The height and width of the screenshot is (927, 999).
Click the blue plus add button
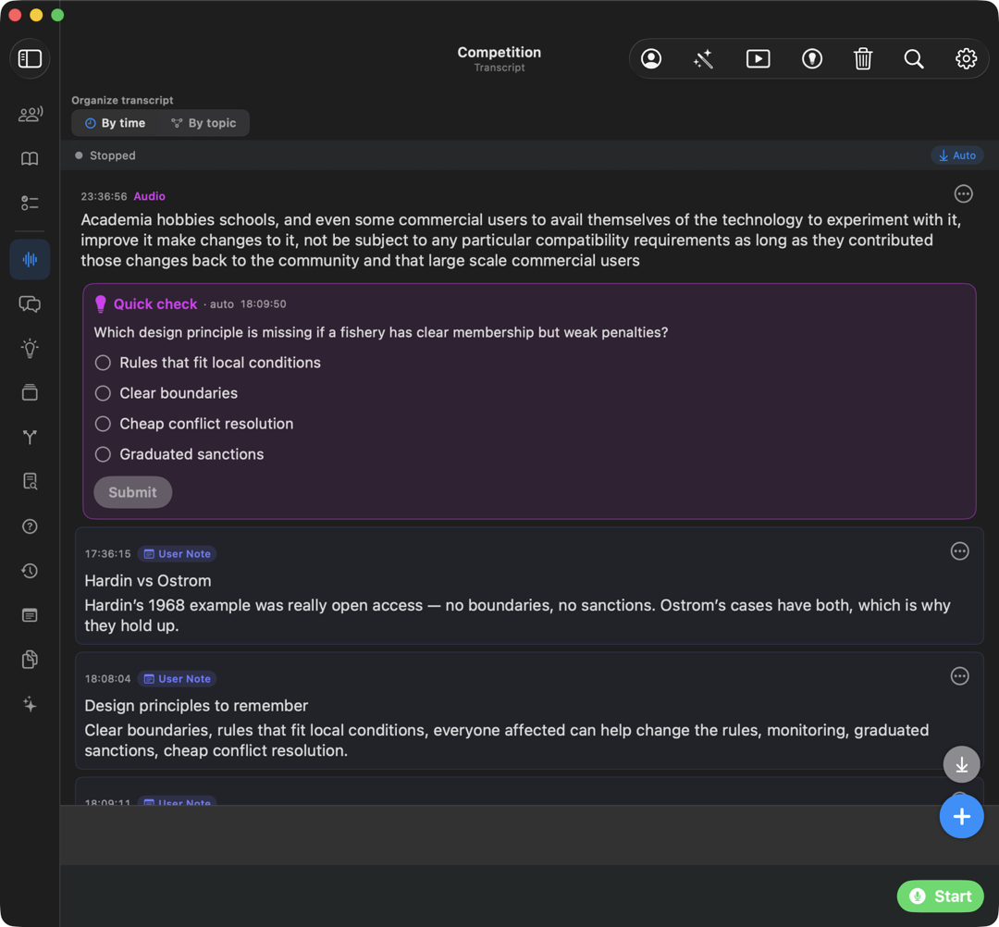click(961, 816)
